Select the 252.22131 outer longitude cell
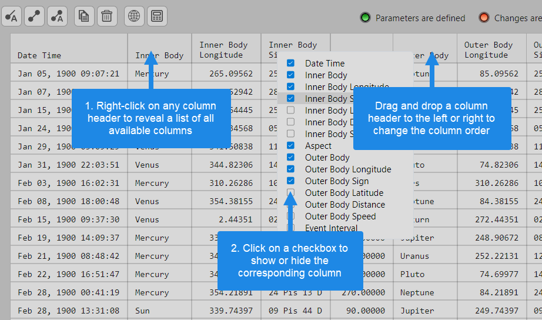Screen dimensions: 542x320 [491, 255]
